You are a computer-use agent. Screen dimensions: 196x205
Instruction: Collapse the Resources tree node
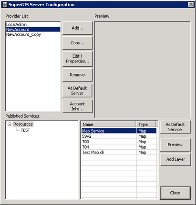point(10,124)
